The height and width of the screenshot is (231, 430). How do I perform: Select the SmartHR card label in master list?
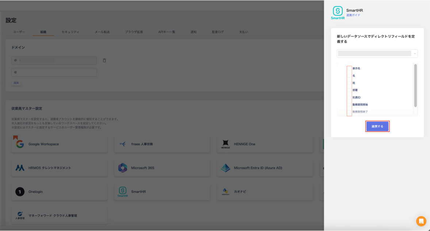point(138,192)
